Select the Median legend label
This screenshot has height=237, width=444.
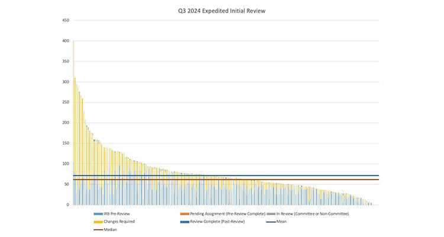click(x=111, y=229)
